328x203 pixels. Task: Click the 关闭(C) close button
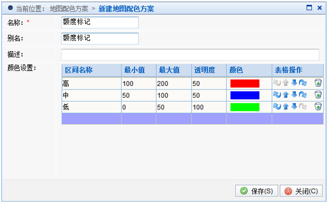pos(301,191)
